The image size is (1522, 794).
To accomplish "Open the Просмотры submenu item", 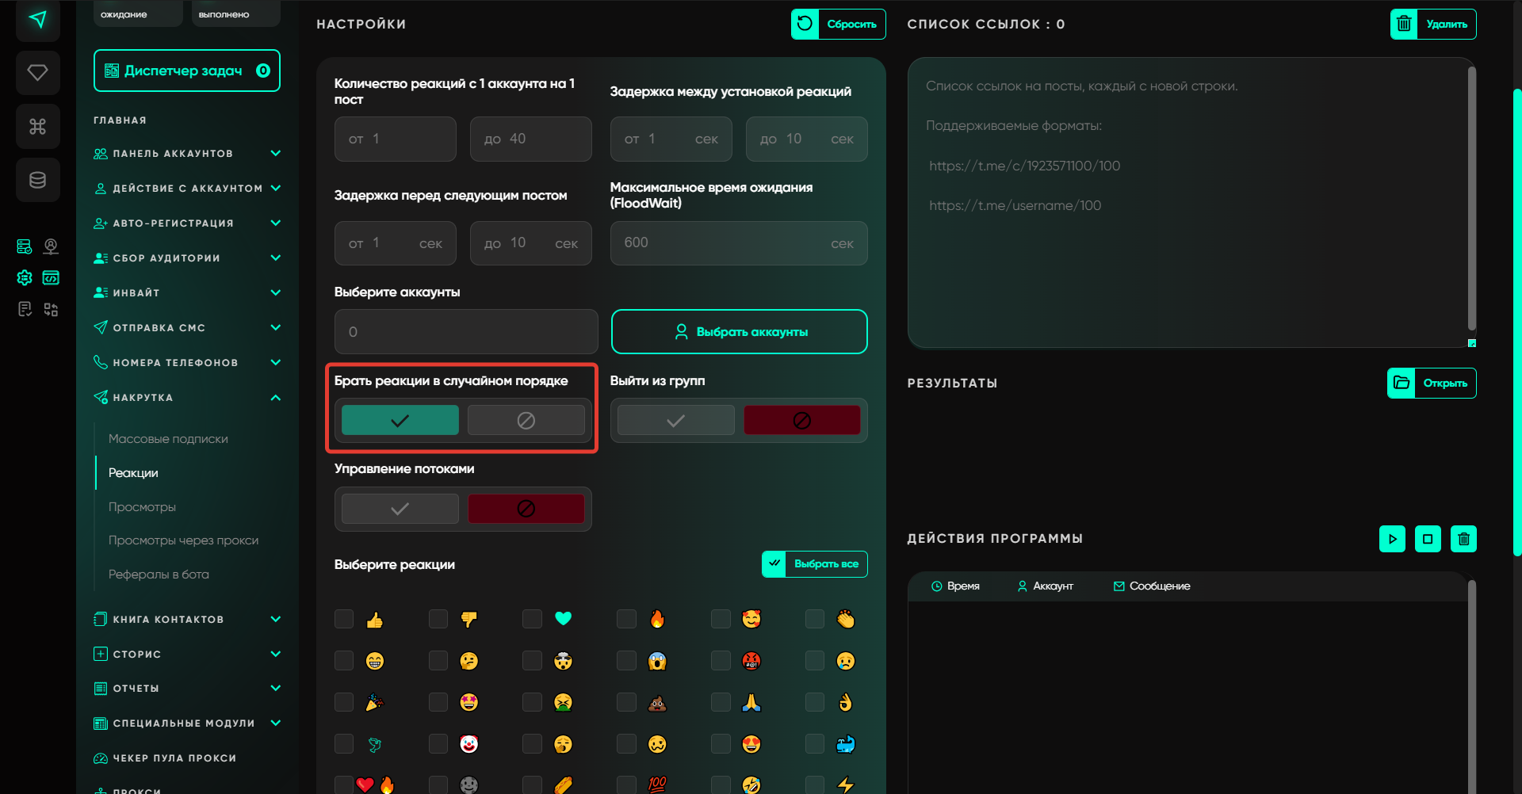I will click(142, 507).
